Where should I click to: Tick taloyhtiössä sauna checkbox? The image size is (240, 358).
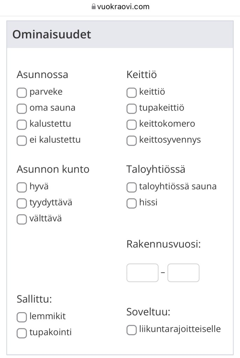(132, 187)
